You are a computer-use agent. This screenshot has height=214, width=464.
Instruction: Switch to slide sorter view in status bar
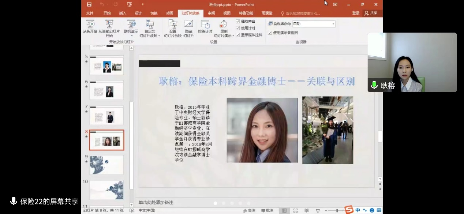(x=295, y=211)
